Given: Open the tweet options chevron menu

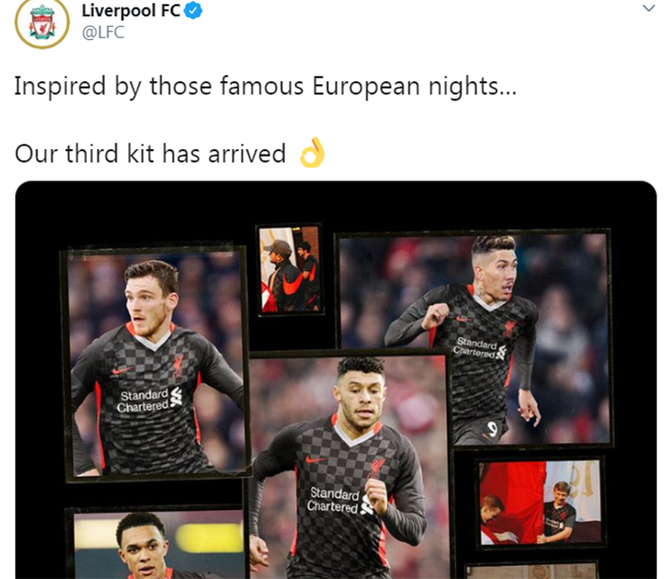Looking at the screenshot, I should coord(649,8).
